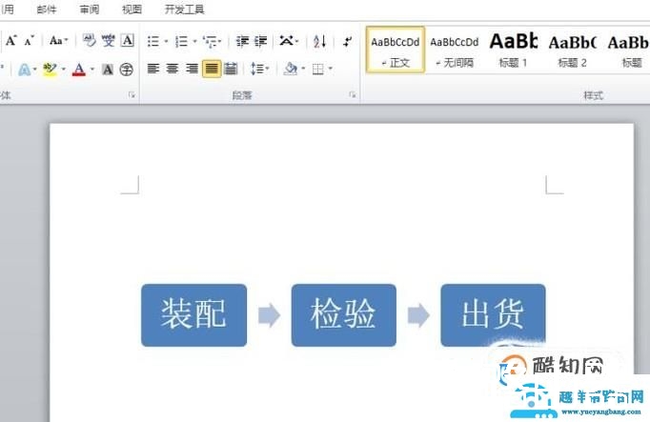Click the Shading paint bucket icon

pos(291,69)
